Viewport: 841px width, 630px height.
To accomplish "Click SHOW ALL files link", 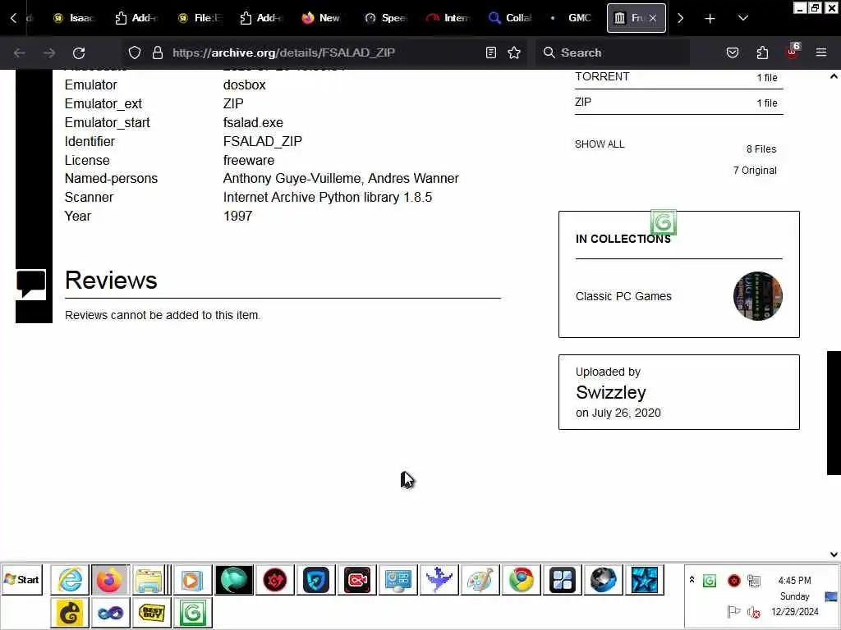I will click(x=600, y=144).
